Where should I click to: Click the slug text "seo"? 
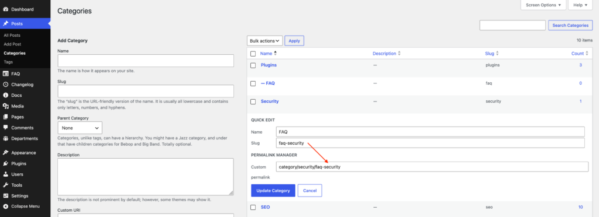489,207
